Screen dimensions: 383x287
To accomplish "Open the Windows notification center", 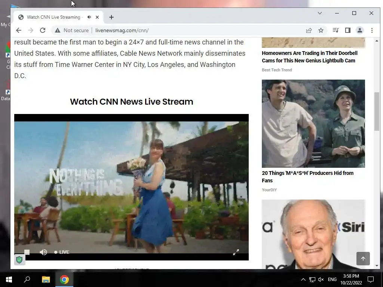I will click(x=371, y=280).
